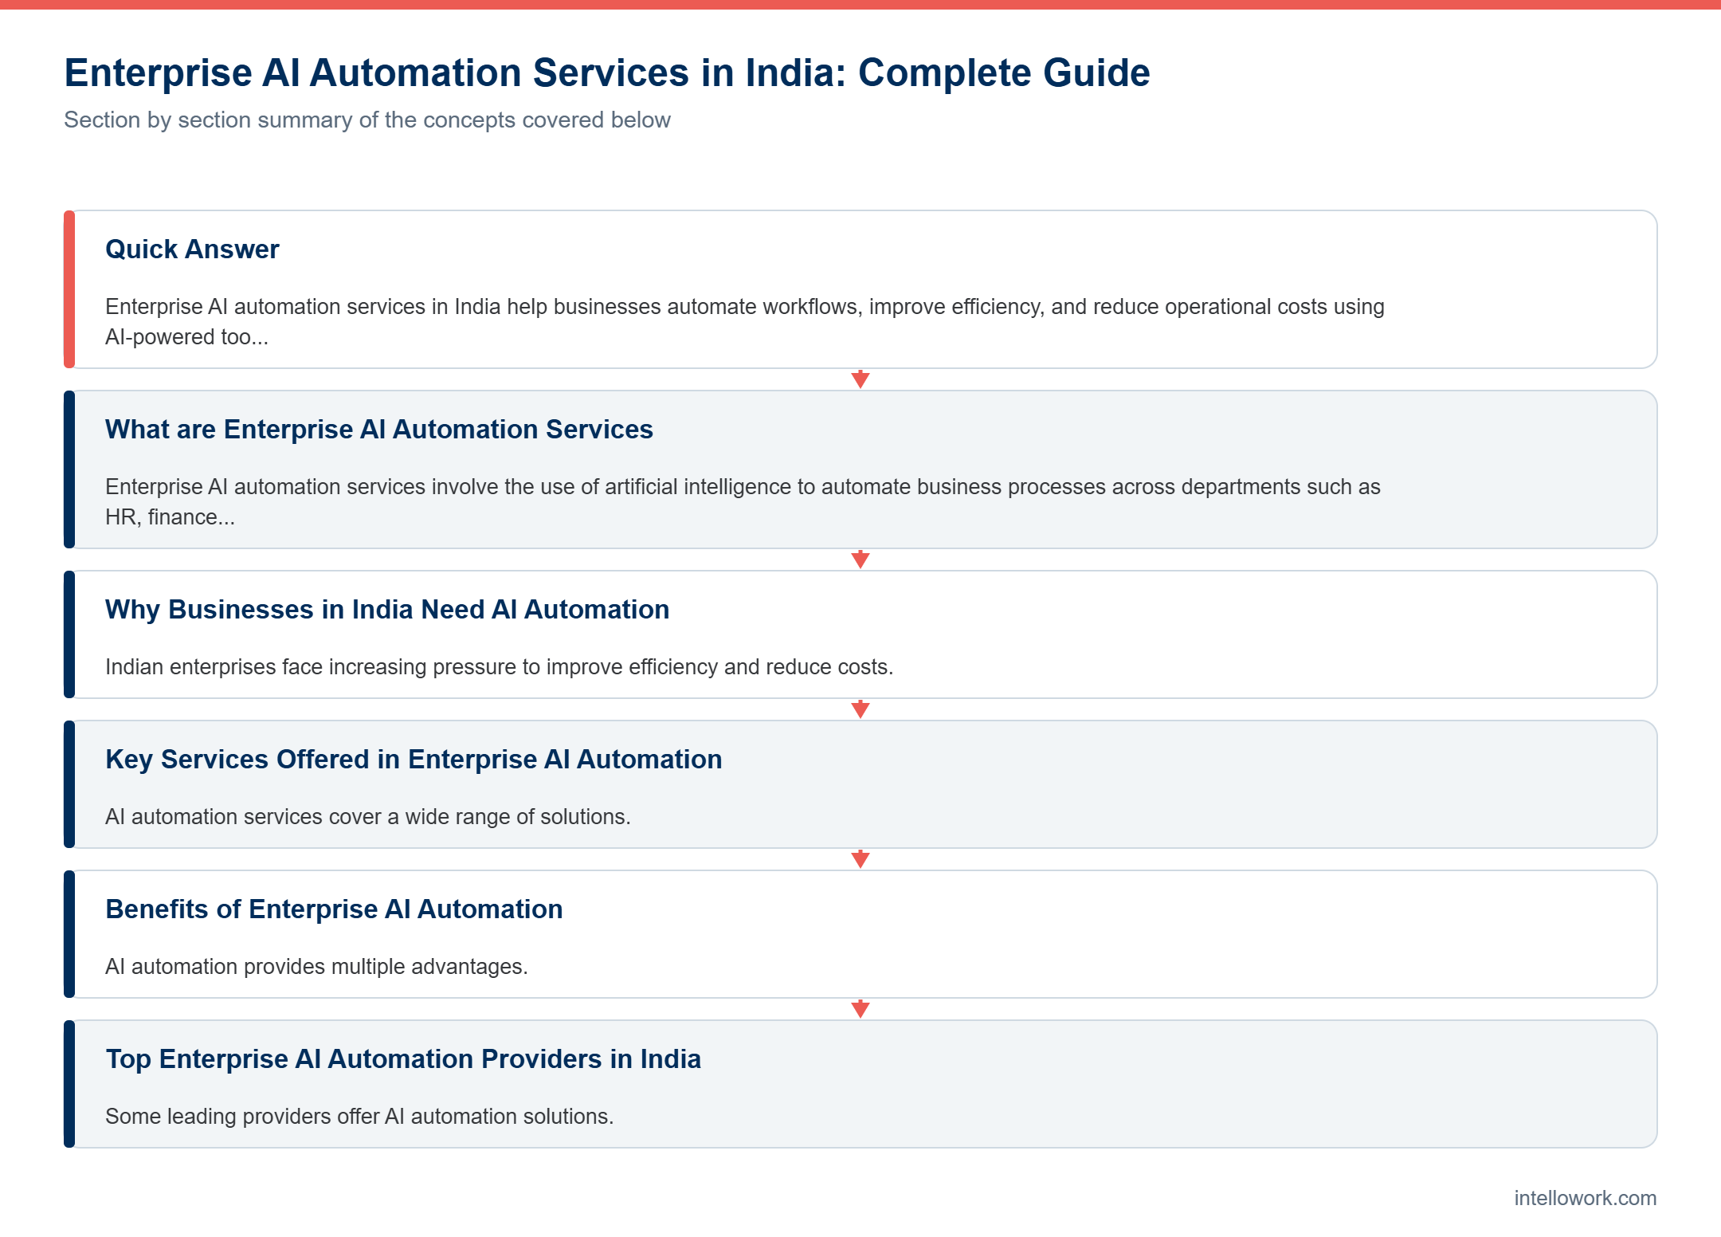Select heading "Benefits of Enterprise AI Automation"
This screenshot has height=1237, width=1721.
click(x=334, y=909)
